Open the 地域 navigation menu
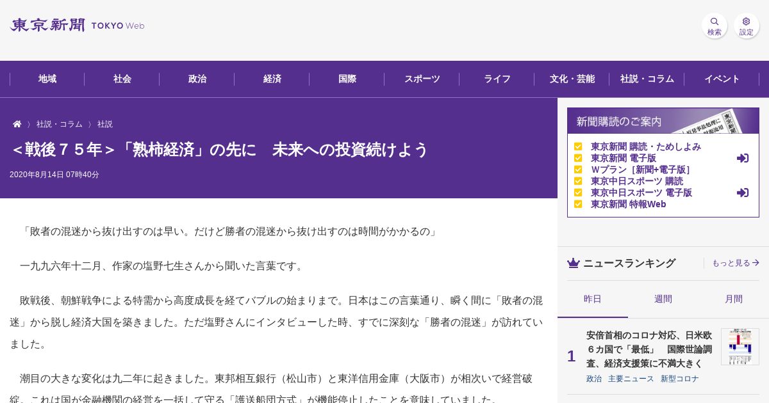The image size is (769, 403). tap(47, 79)
